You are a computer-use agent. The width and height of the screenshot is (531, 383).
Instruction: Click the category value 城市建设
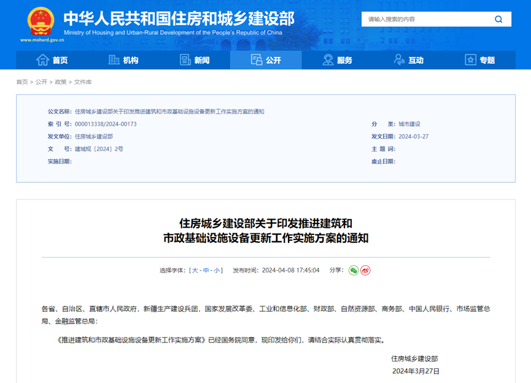(x=409, y=124)
